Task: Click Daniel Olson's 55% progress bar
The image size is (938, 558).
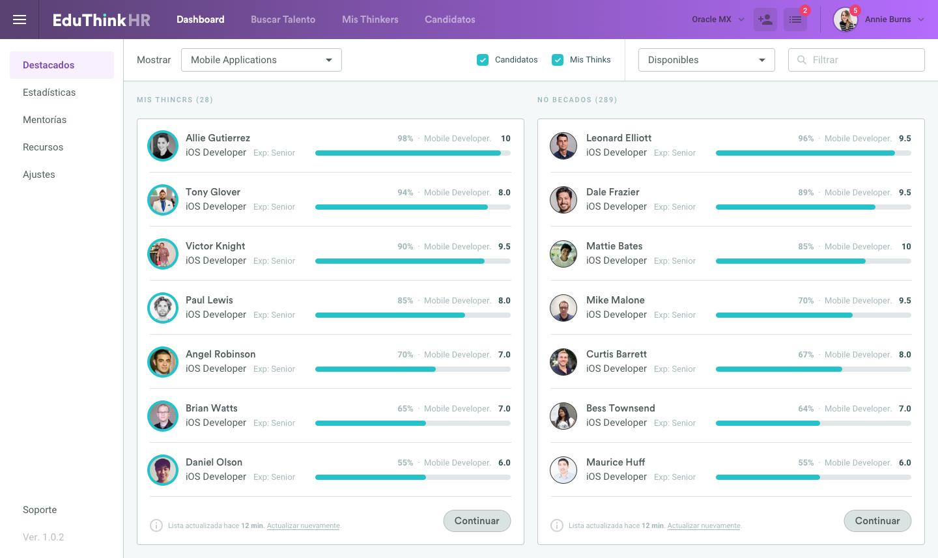Action: tap(413, 477)
